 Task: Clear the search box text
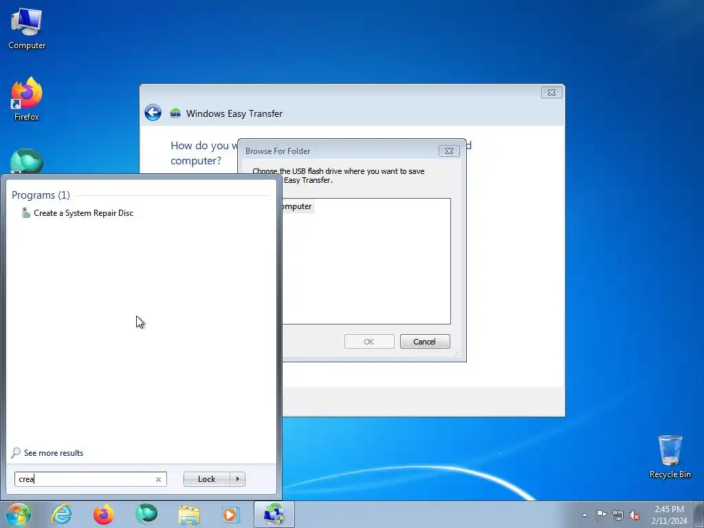[x=159, y=479]
